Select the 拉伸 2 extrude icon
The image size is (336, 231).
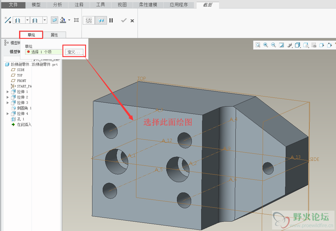14,97
